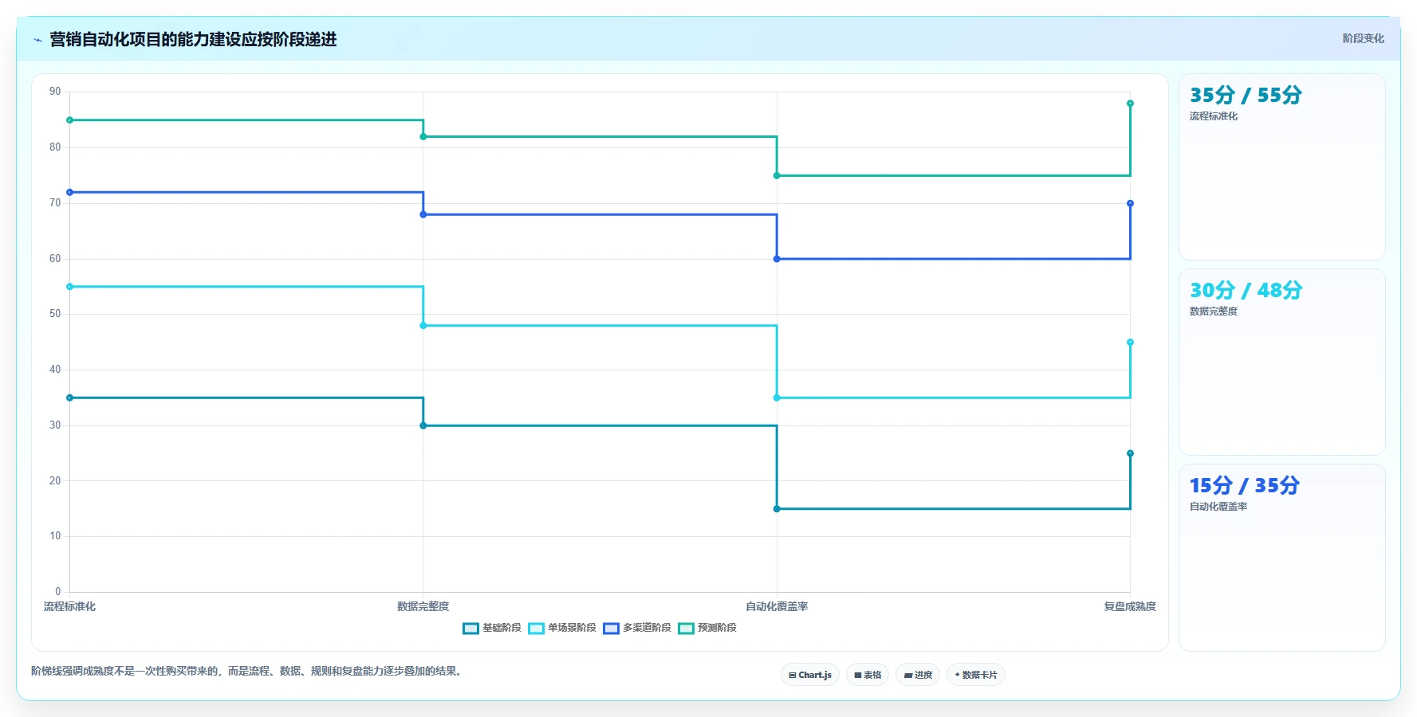The width and height of the screenshot is (1417, 717).
Task: Click the 流程标准化 caption in the first card
Action: coord(1214,116)
